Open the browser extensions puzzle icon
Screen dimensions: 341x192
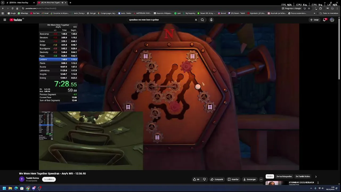[320, 8]
